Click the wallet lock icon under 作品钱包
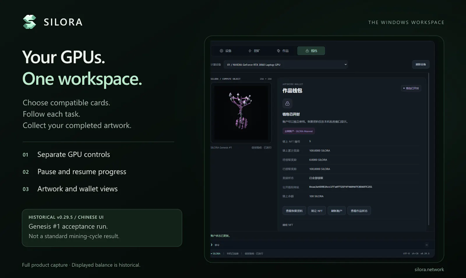 pyautogui.click(x=287, y=103)
